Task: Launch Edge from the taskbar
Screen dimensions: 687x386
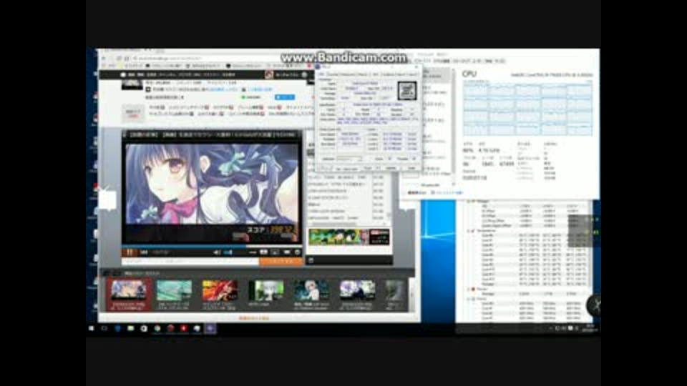Action: pyautogui.click(x=117, y=328)
